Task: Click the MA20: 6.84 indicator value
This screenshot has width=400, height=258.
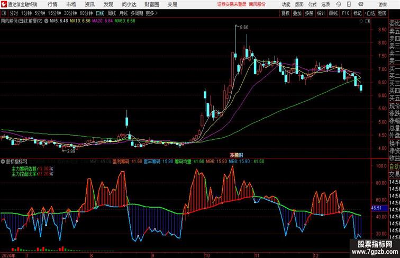Action: pos(102,21)
